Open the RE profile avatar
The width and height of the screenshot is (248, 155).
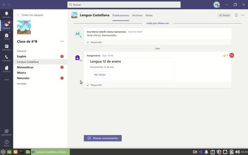(217, 5)
